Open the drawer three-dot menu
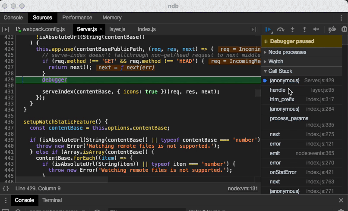Image resolution: width=348 pixels, height=211 pixels. click(x=6, y=200)
